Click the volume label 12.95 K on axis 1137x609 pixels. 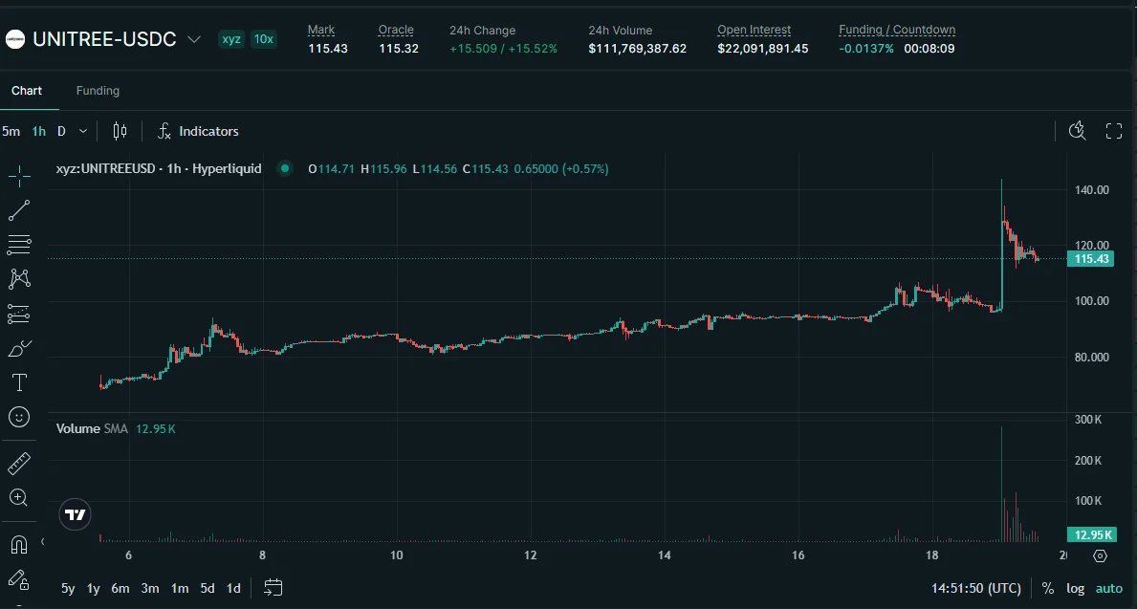click(1090, 535)
